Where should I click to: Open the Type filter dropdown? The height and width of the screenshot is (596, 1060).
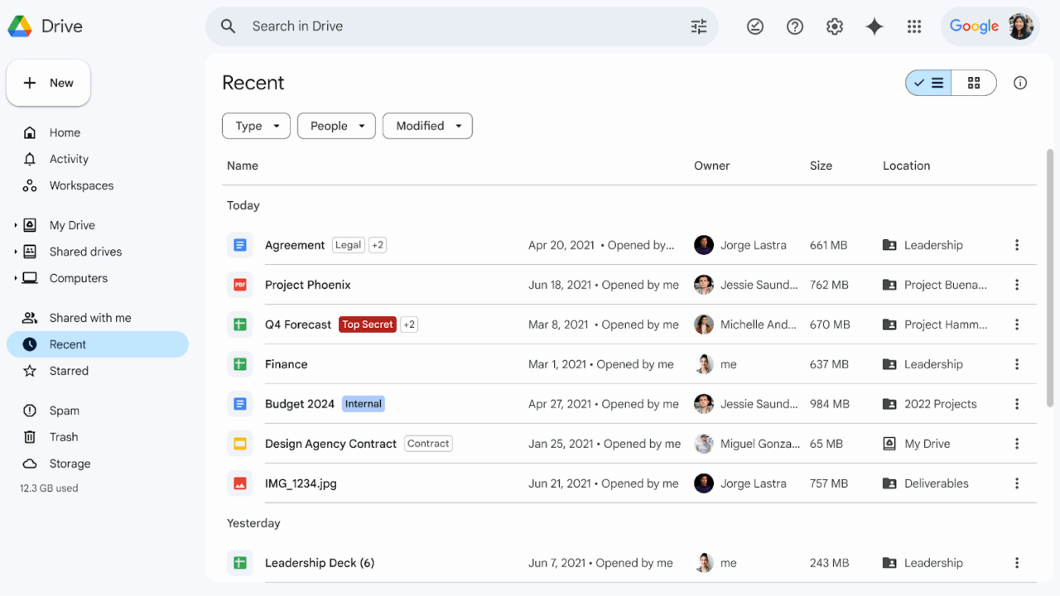(x=256, y=125)
